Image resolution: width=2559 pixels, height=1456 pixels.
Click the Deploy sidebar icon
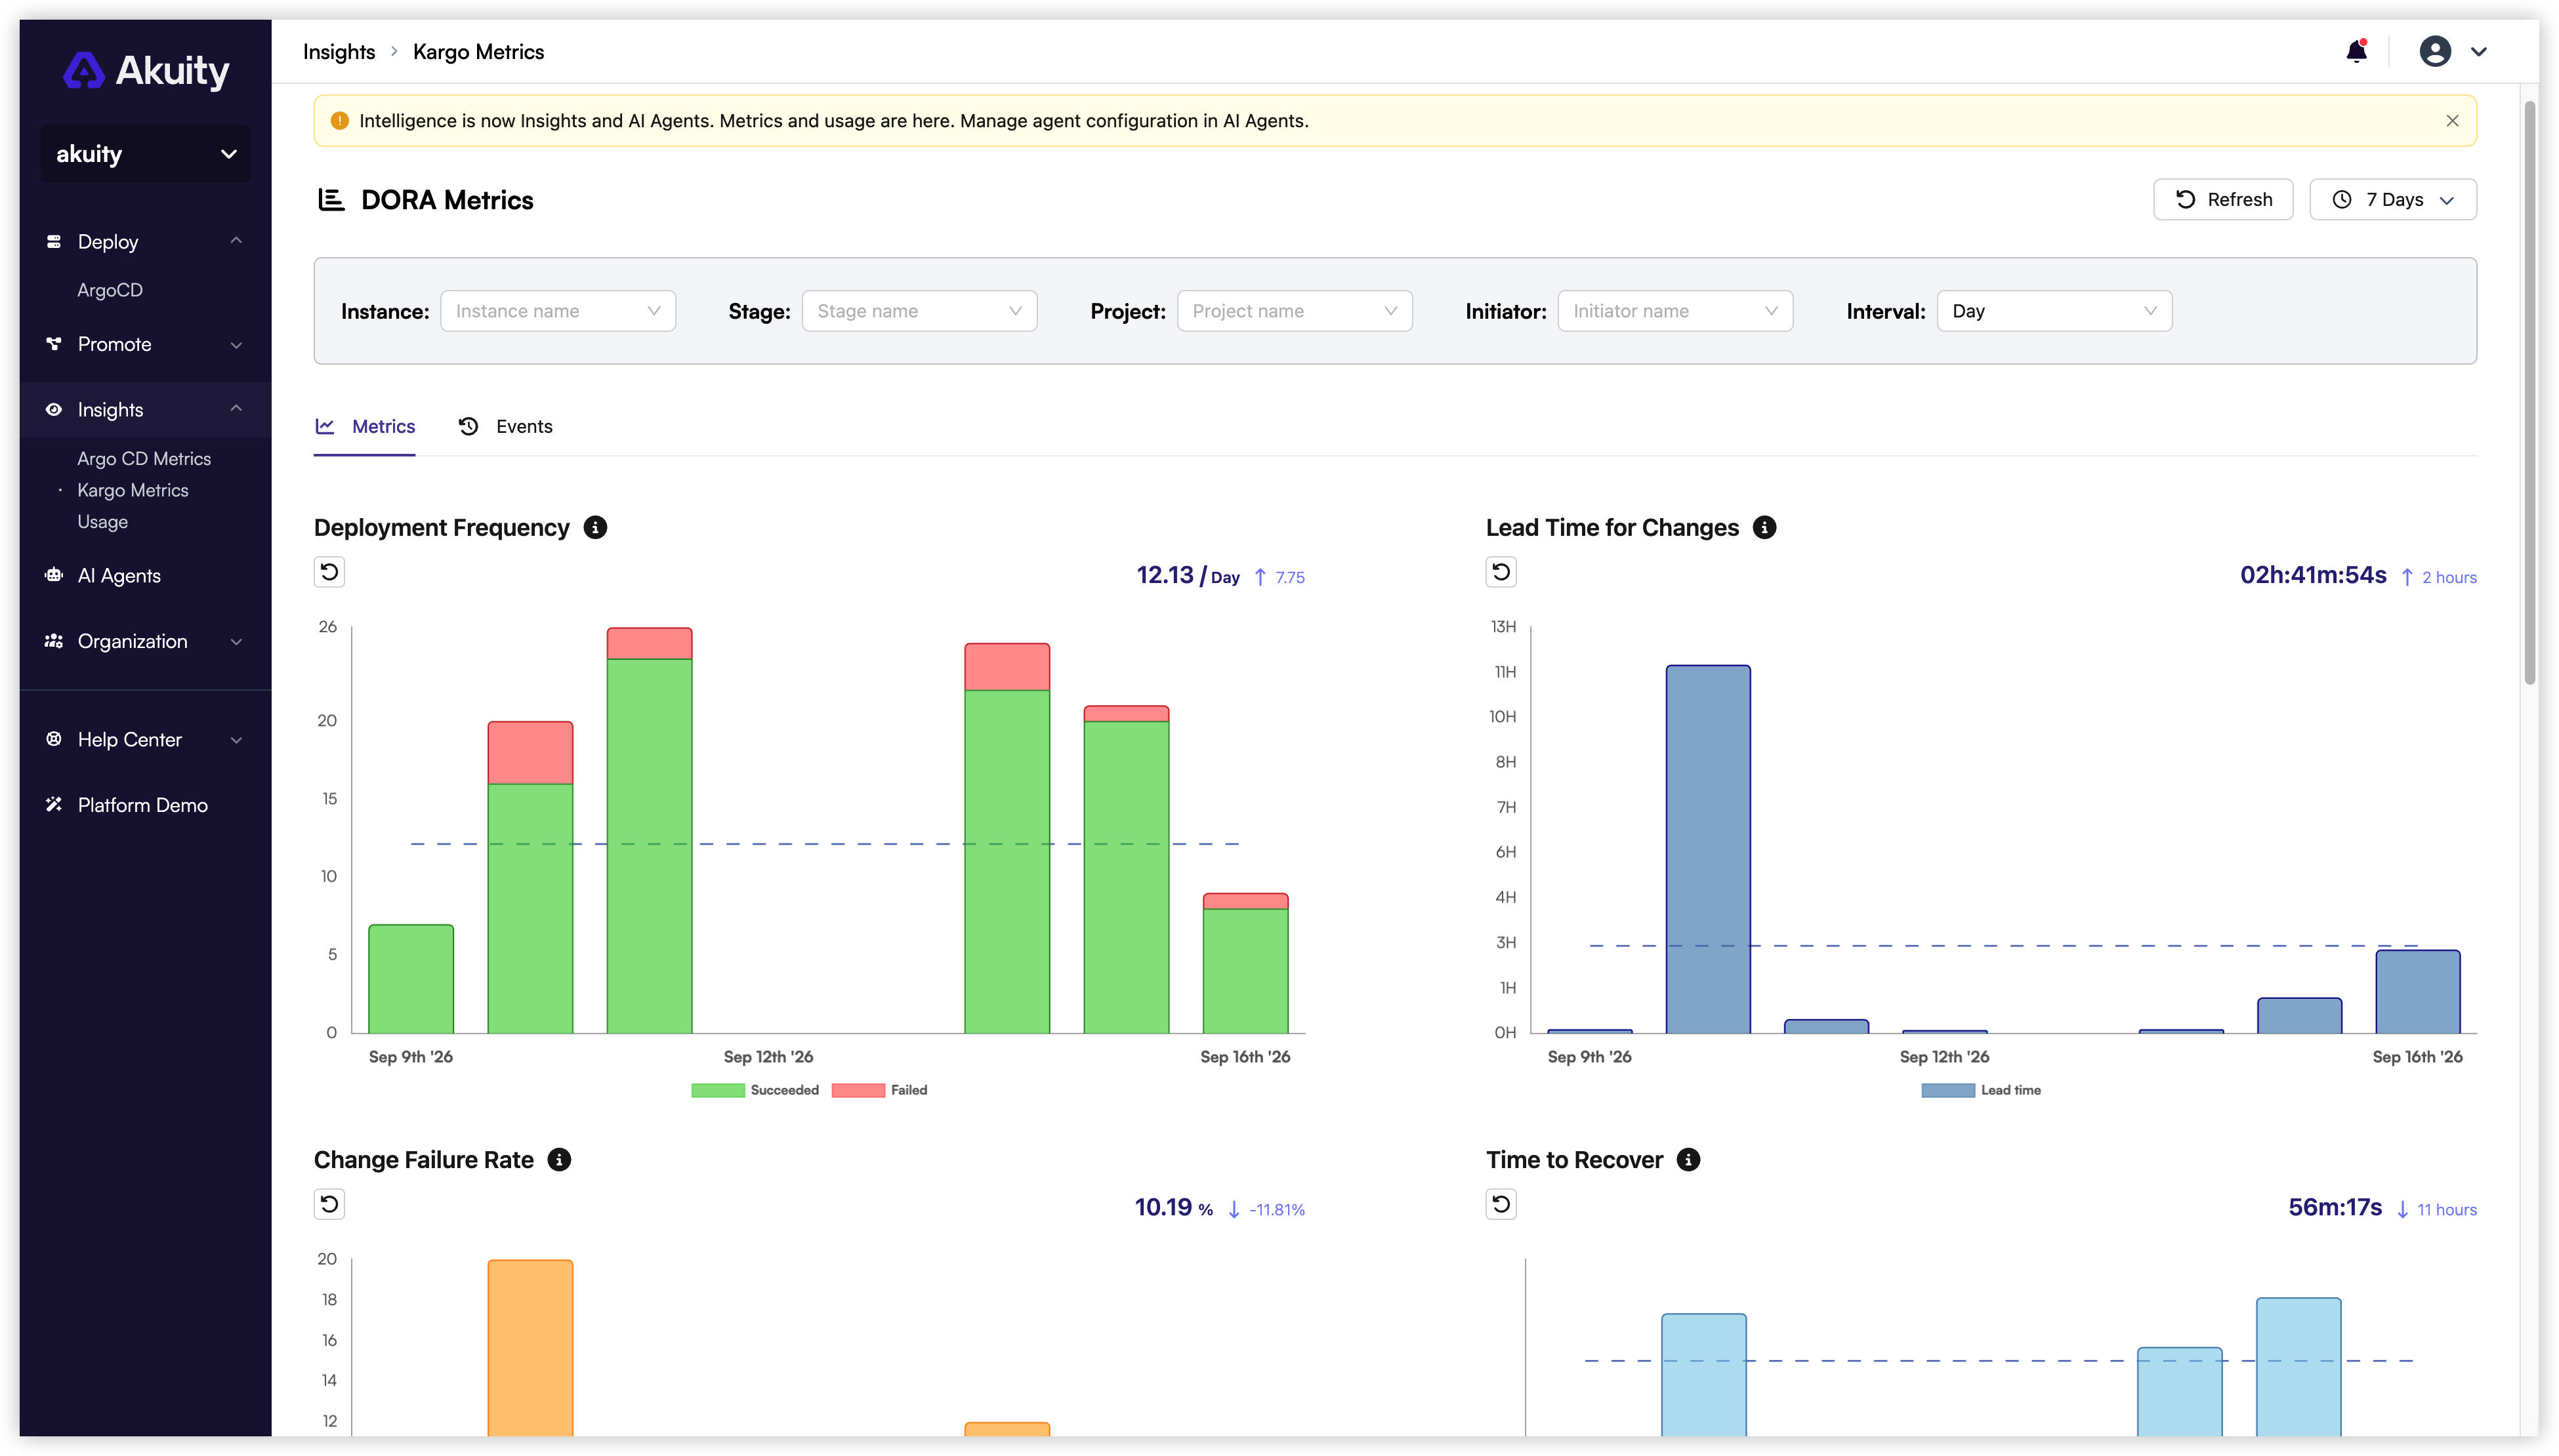[54, 242]
